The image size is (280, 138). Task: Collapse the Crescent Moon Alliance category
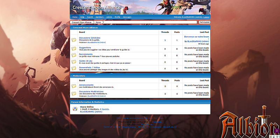pos(72,28)
